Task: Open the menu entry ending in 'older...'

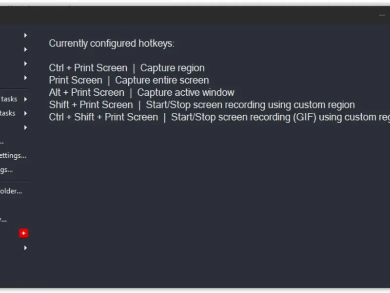Action: click(x=11, y=191)
